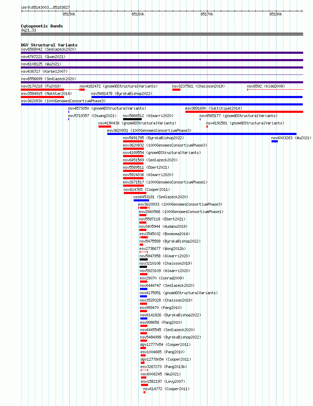Click nsv5923109 (Almarri2020) label
The height and width of the screenshot is (406, 313).
pos(165,271)
